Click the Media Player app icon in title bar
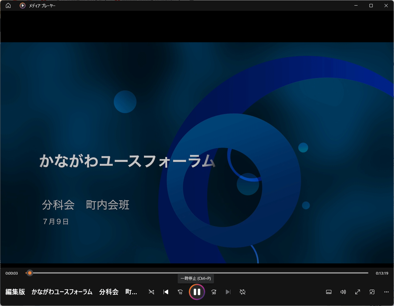 pos(23,6)
